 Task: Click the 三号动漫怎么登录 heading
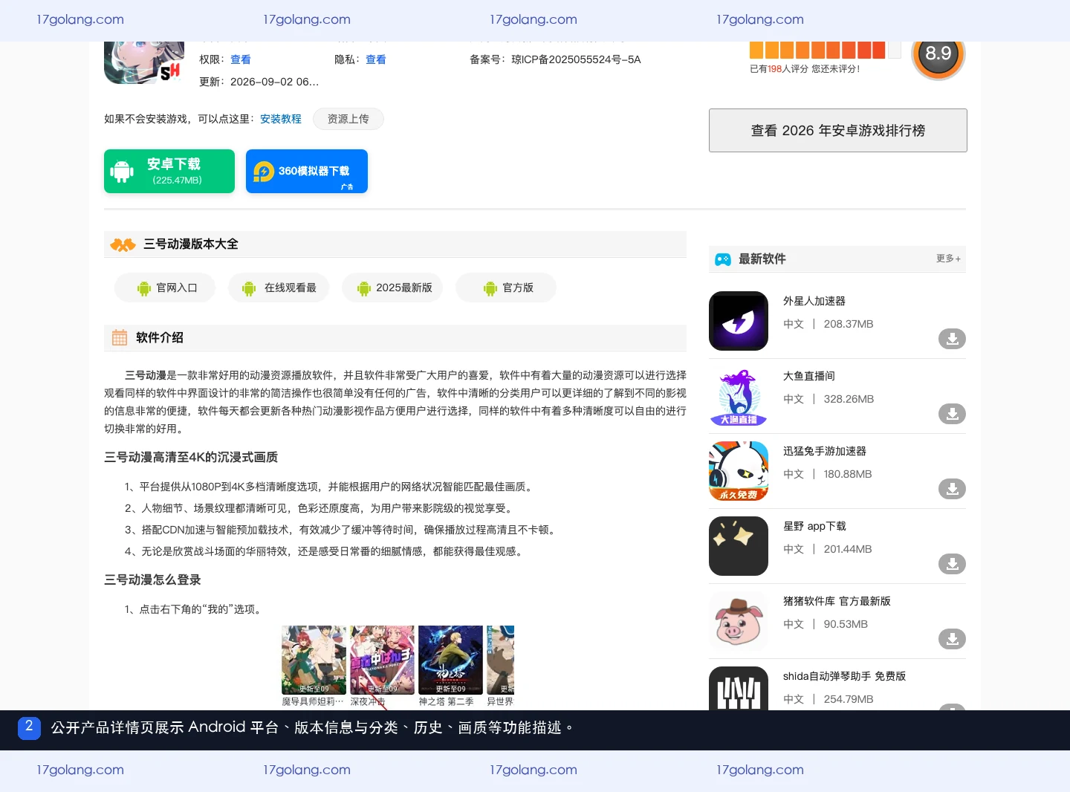152,580
